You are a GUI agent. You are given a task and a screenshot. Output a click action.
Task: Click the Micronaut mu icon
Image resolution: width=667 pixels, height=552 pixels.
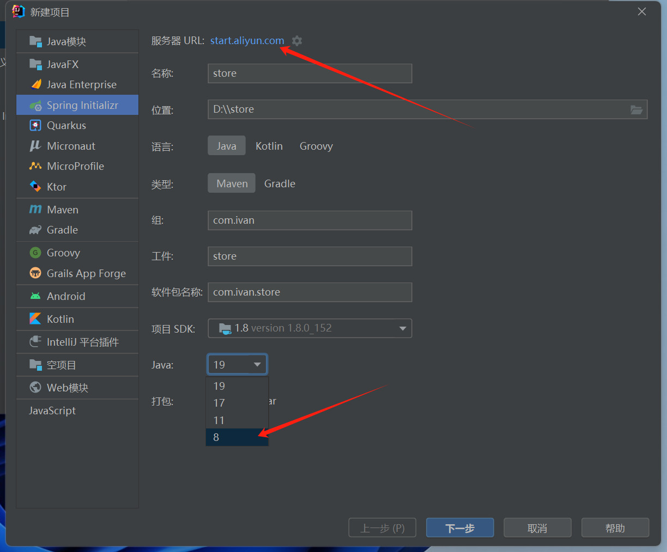pos(35,146)
